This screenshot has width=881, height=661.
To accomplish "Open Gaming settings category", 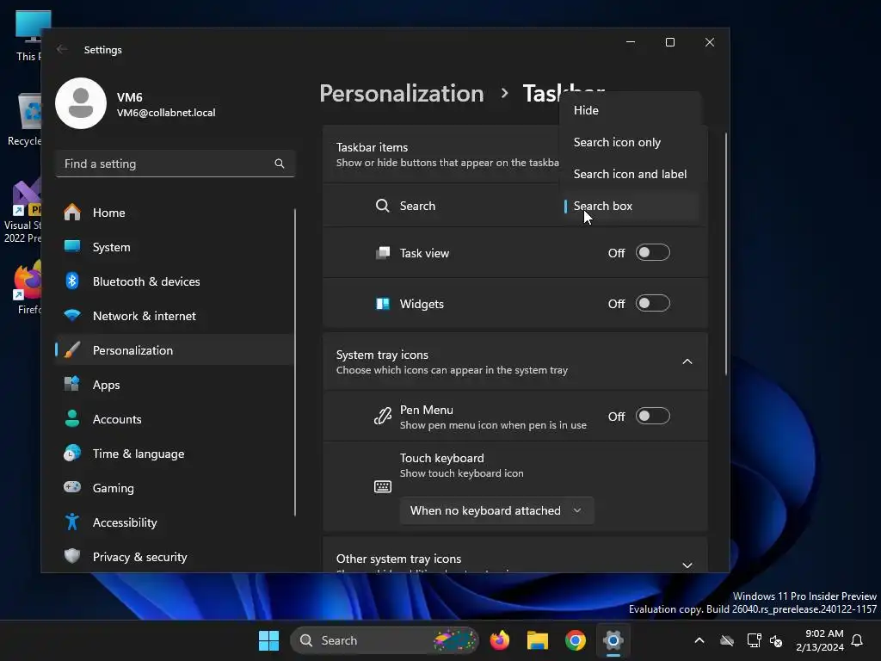I will click(x=174, y=488).
